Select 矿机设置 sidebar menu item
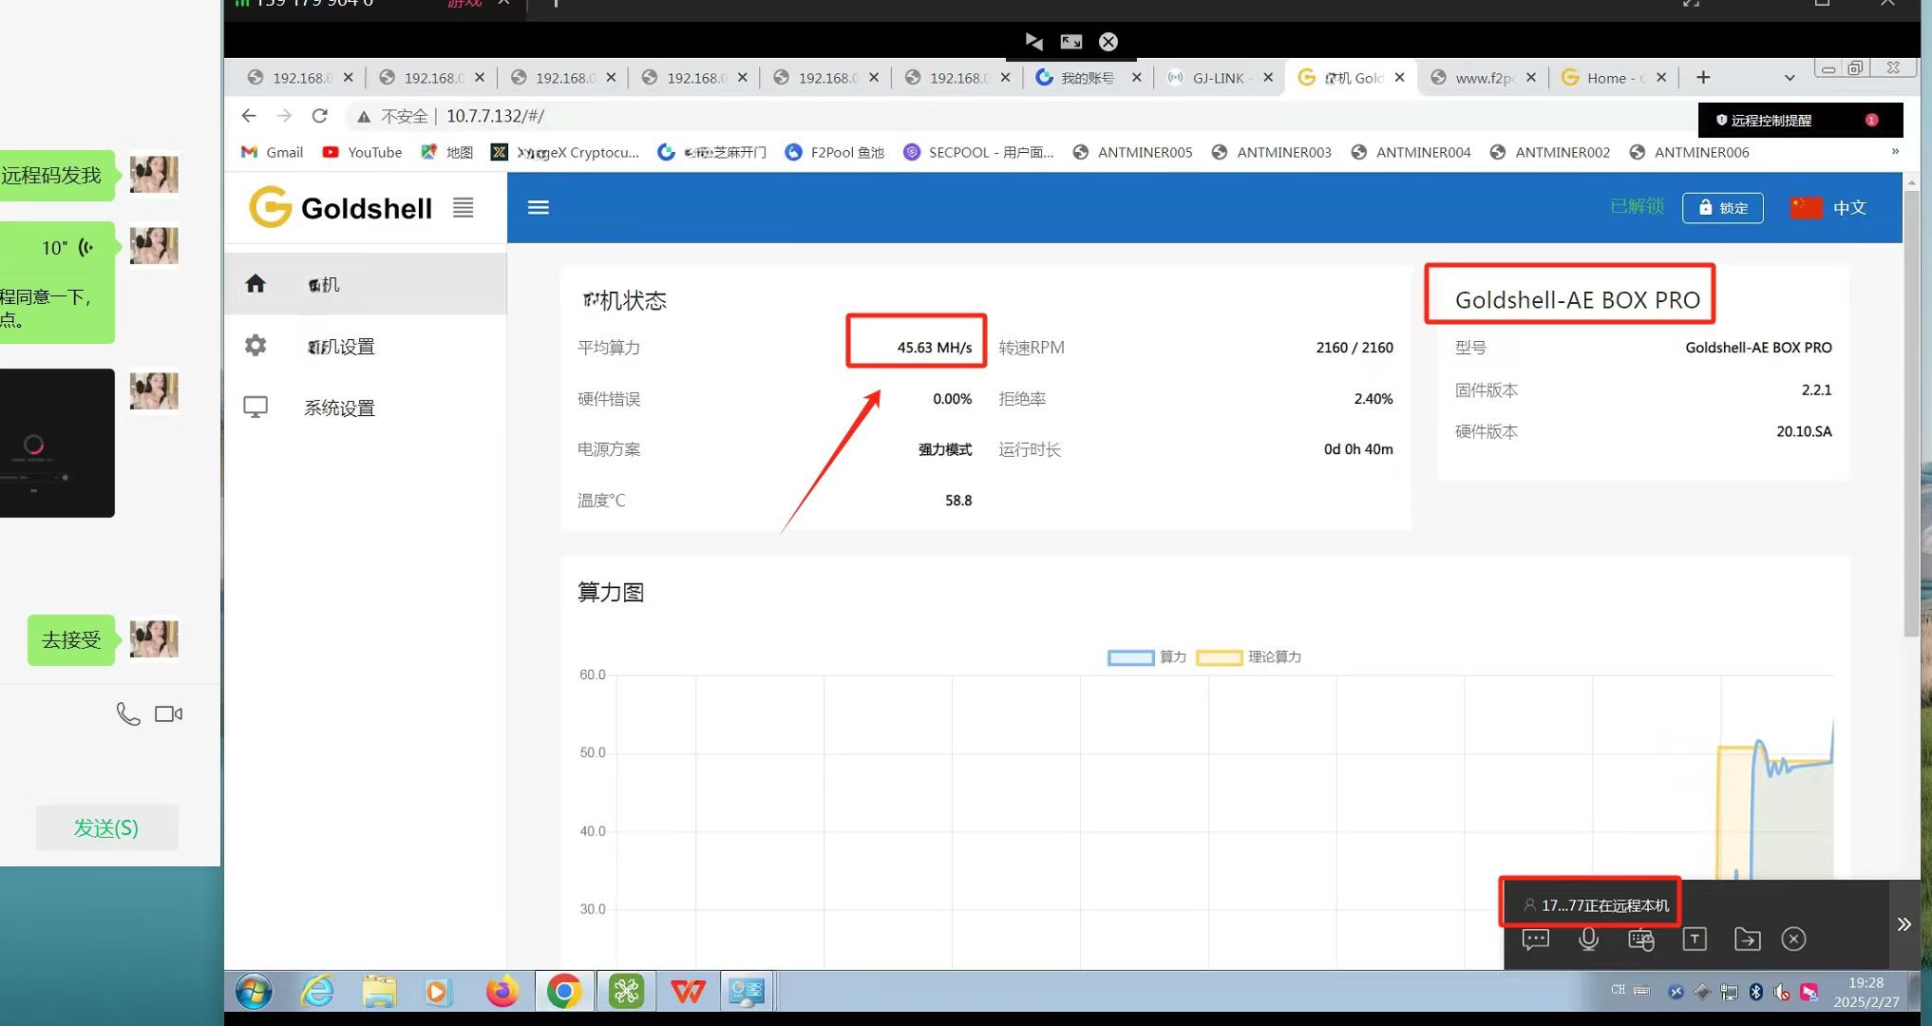1932x1026 pixels. click(x=366, y=346)
